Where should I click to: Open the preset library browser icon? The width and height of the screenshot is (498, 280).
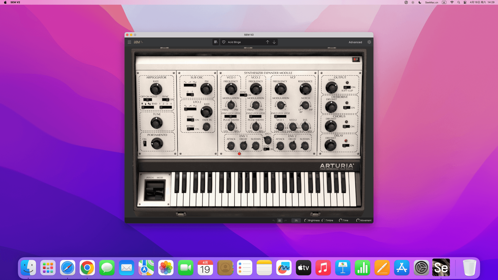[216, 42]
